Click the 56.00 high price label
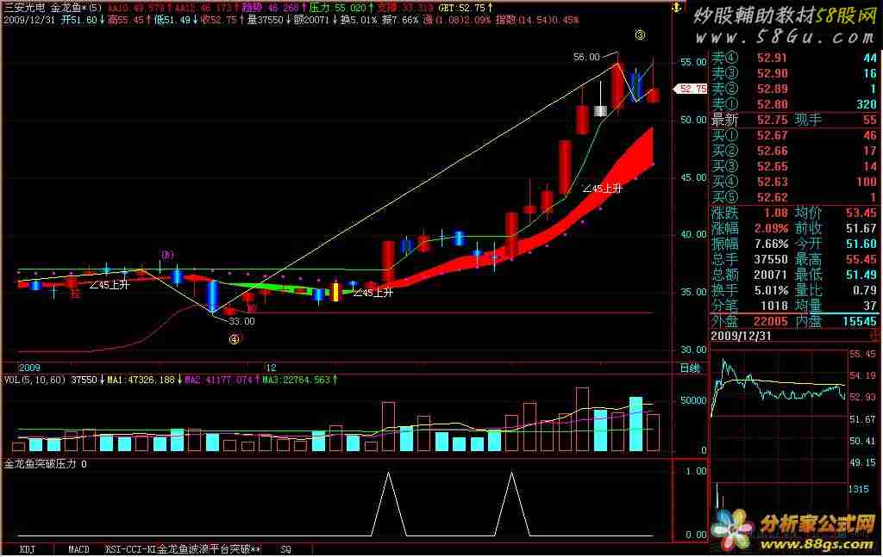Viewport: 883px width, 557px height. click(586, 57)
